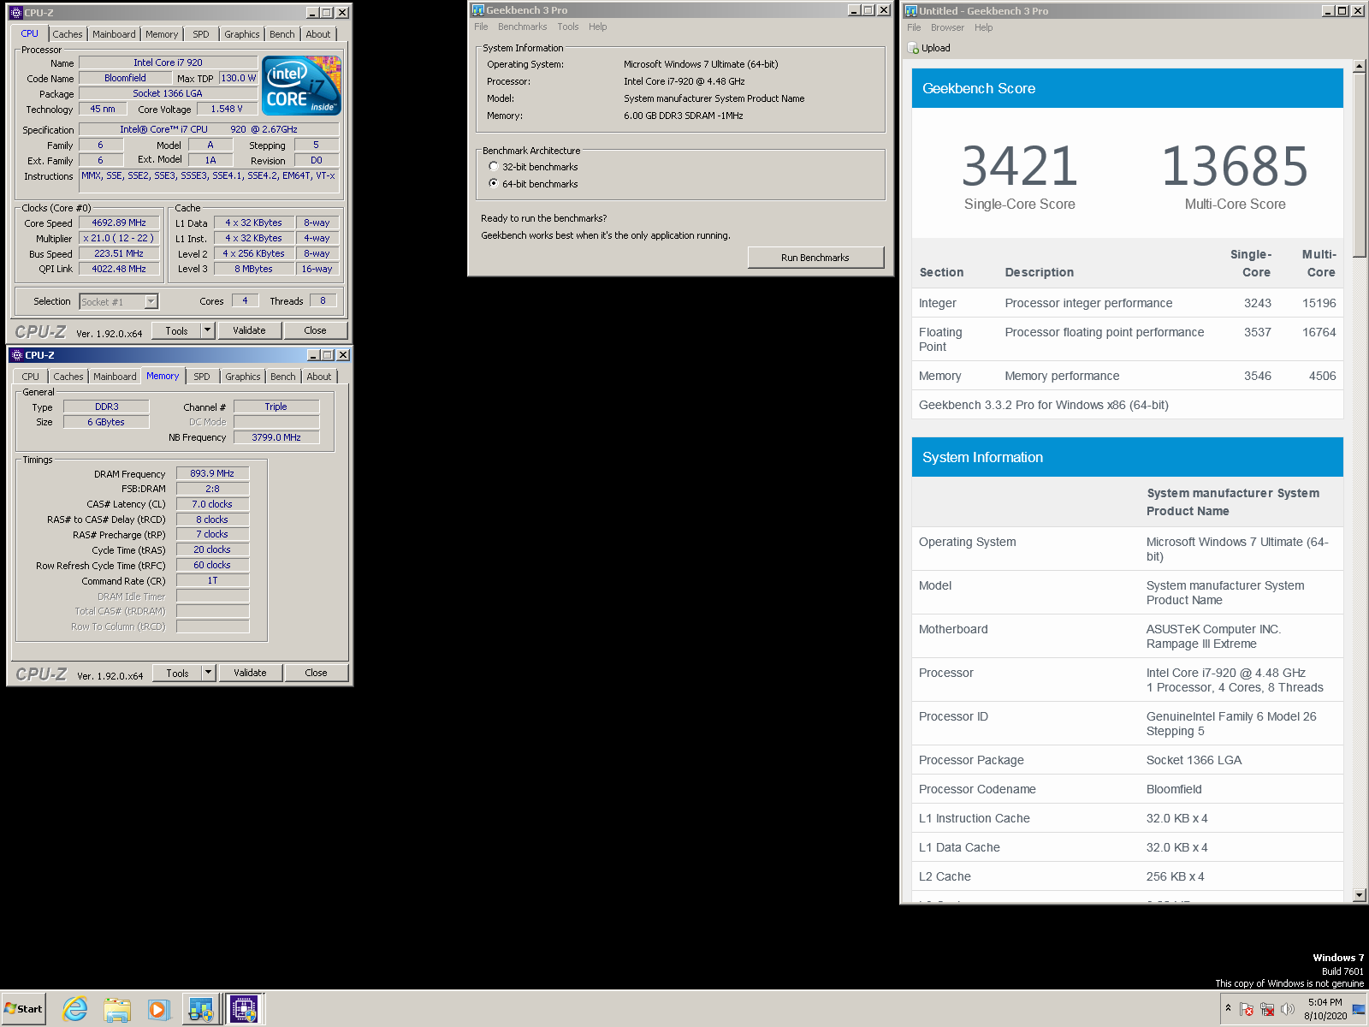Open Windows Explorer folder icon in taskbar
This screenshot has height=1027, width=1369.
pyautogui.click(x=117, y=1009)
